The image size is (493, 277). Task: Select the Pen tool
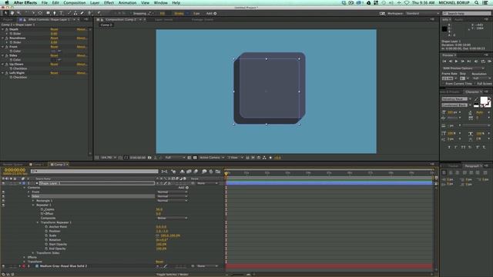pyautogui.click(x=55, y=13)
